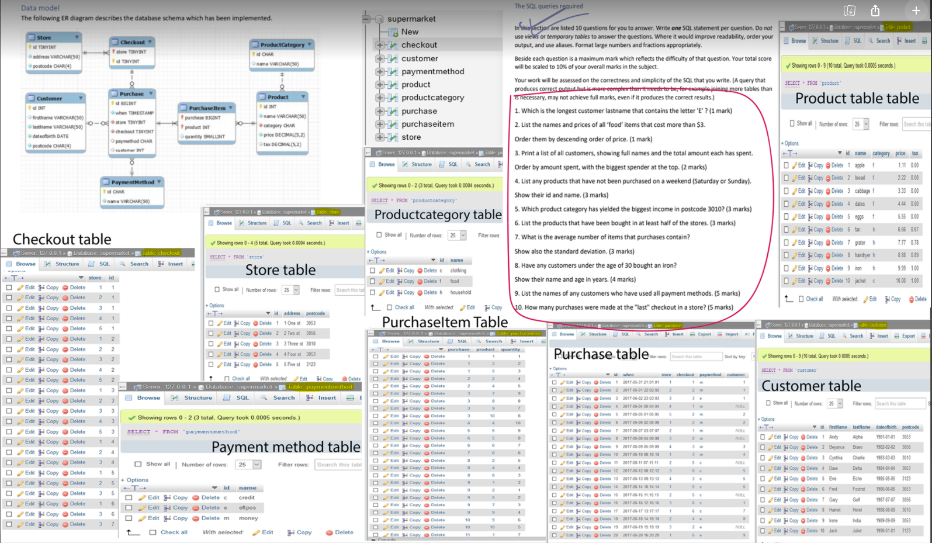Open the Number of rows dropdown in Store table panel
Viewport: 932px width, 543px height.
pyautogui.click(x=290, y=290)
